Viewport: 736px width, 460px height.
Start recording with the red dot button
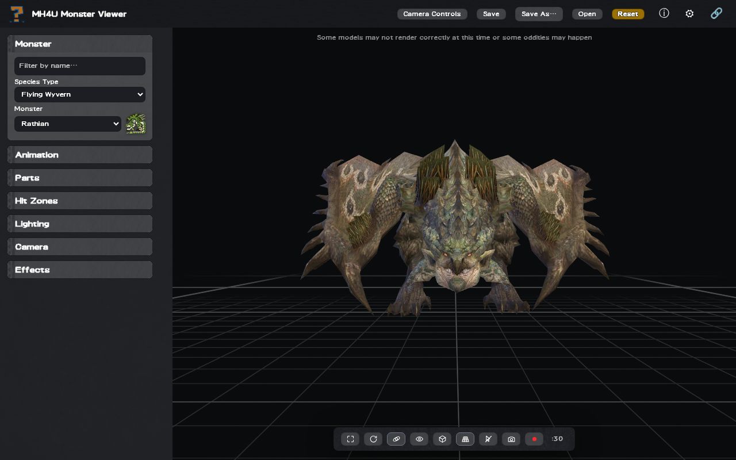point(534,439)
